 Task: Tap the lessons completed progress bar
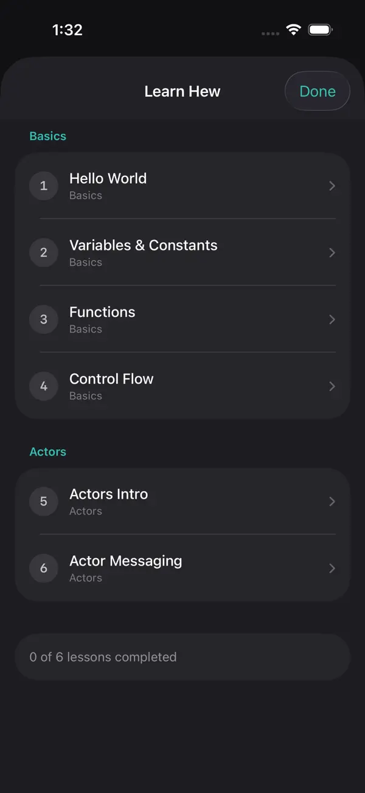point(182,657)
